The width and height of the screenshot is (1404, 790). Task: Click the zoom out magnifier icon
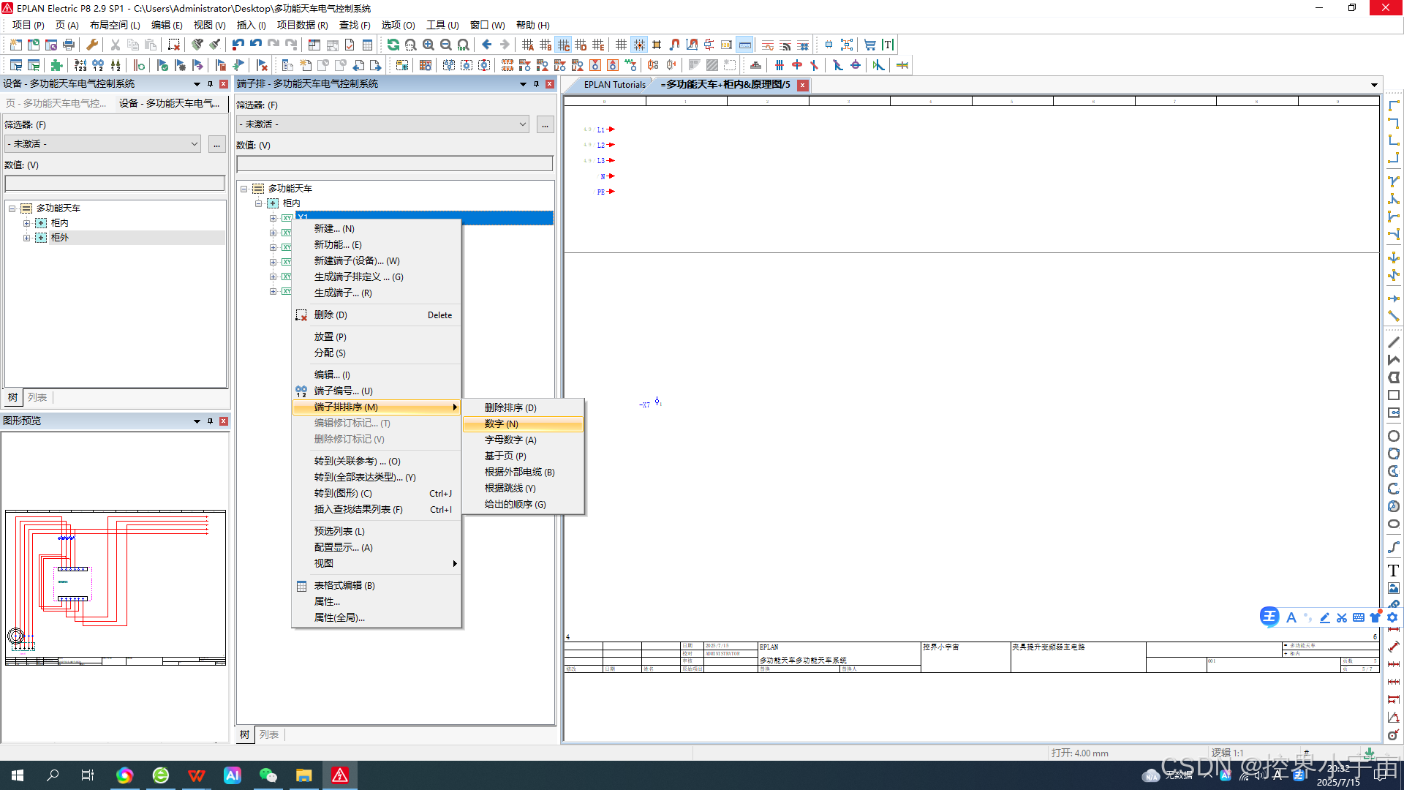446,45
